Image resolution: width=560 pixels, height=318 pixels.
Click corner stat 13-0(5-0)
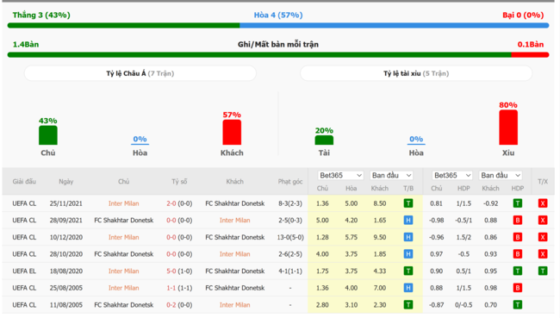(x=290, y=237)
